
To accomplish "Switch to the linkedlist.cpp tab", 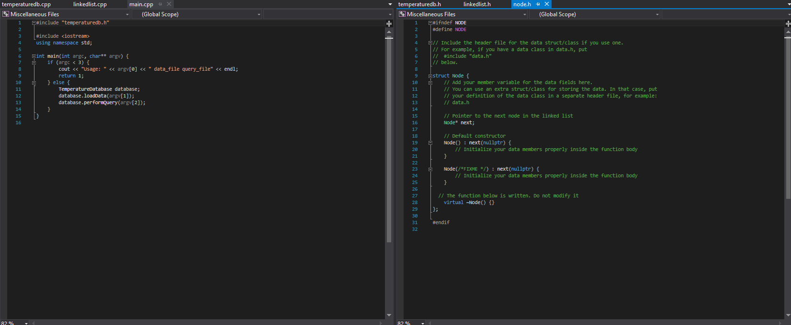I will click(90, 4).
